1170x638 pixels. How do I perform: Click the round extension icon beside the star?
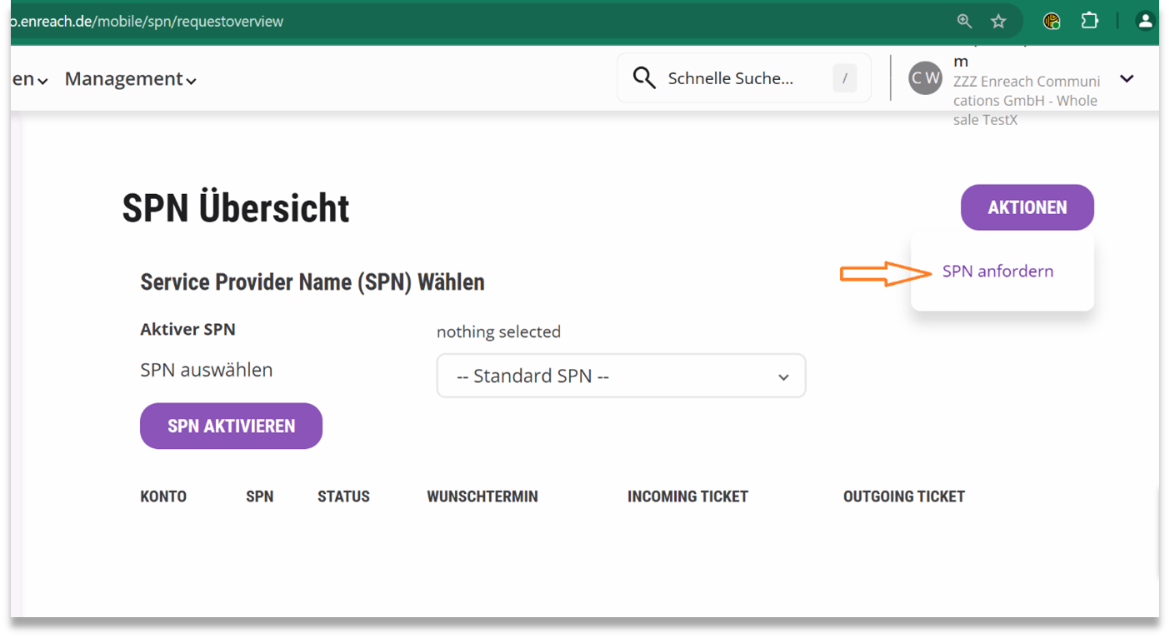click(1052, 21)
